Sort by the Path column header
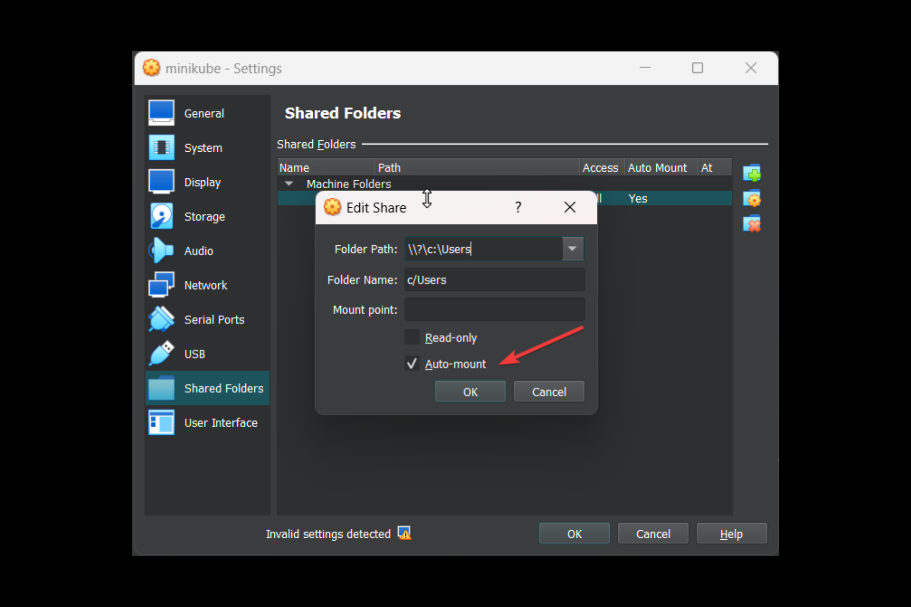 (477, 167)
